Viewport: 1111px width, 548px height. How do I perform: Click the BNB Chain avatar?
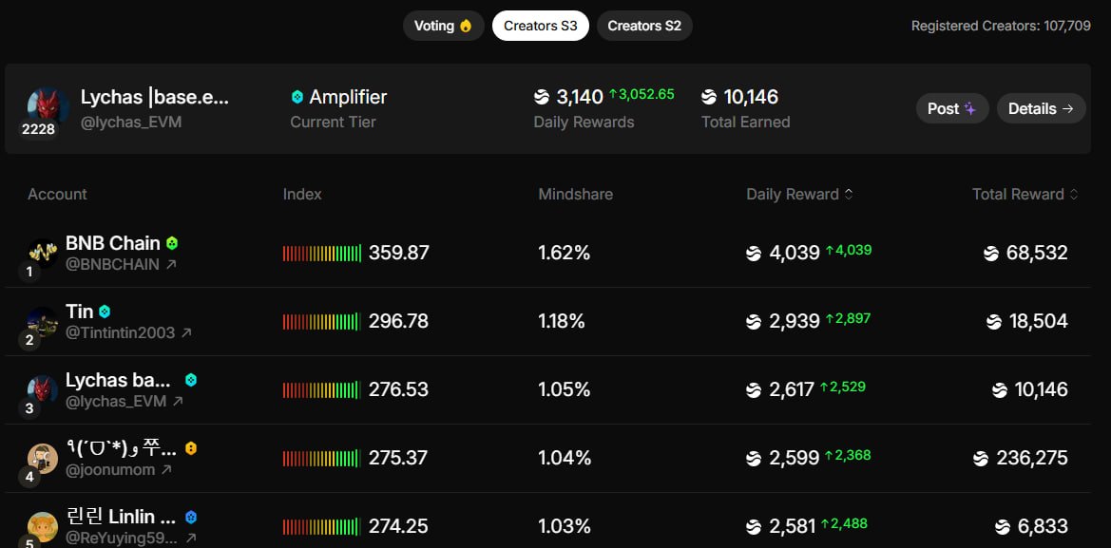coord(43,254)
